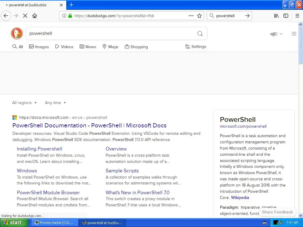Open PowerShell Module Browser sublink
303x227 pixels.
tap(48, 192)
